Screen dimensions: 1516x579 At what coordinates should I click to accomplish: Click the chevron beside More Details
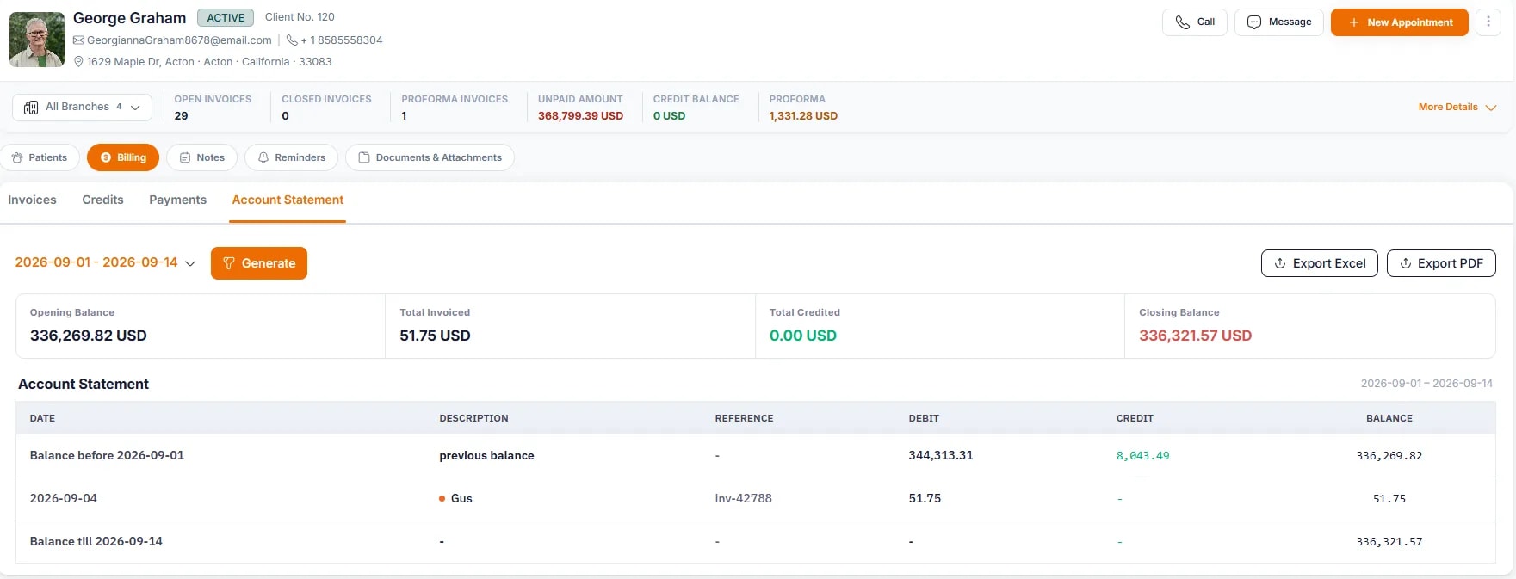point(1491,108)
